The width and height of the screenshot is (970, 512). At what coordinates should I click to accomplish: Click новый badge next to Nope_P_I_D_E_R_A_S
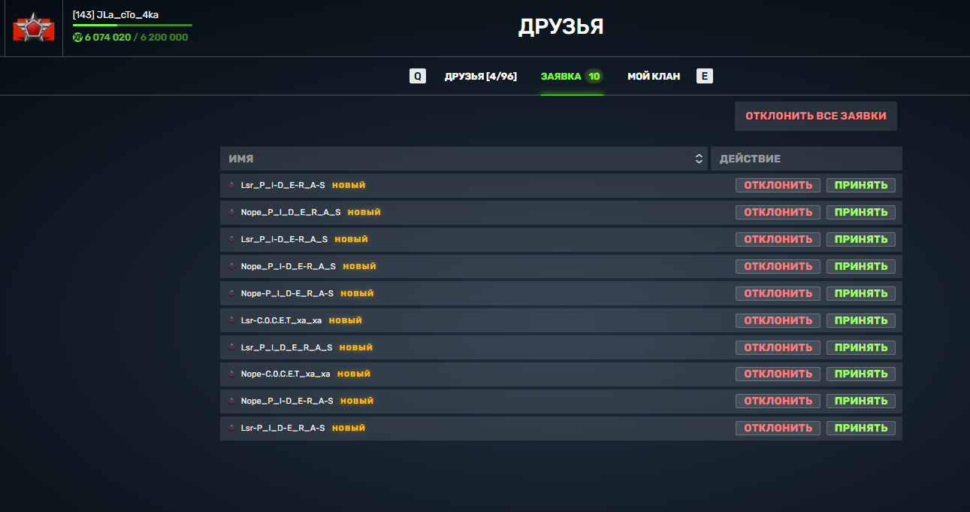coord(364,212)
